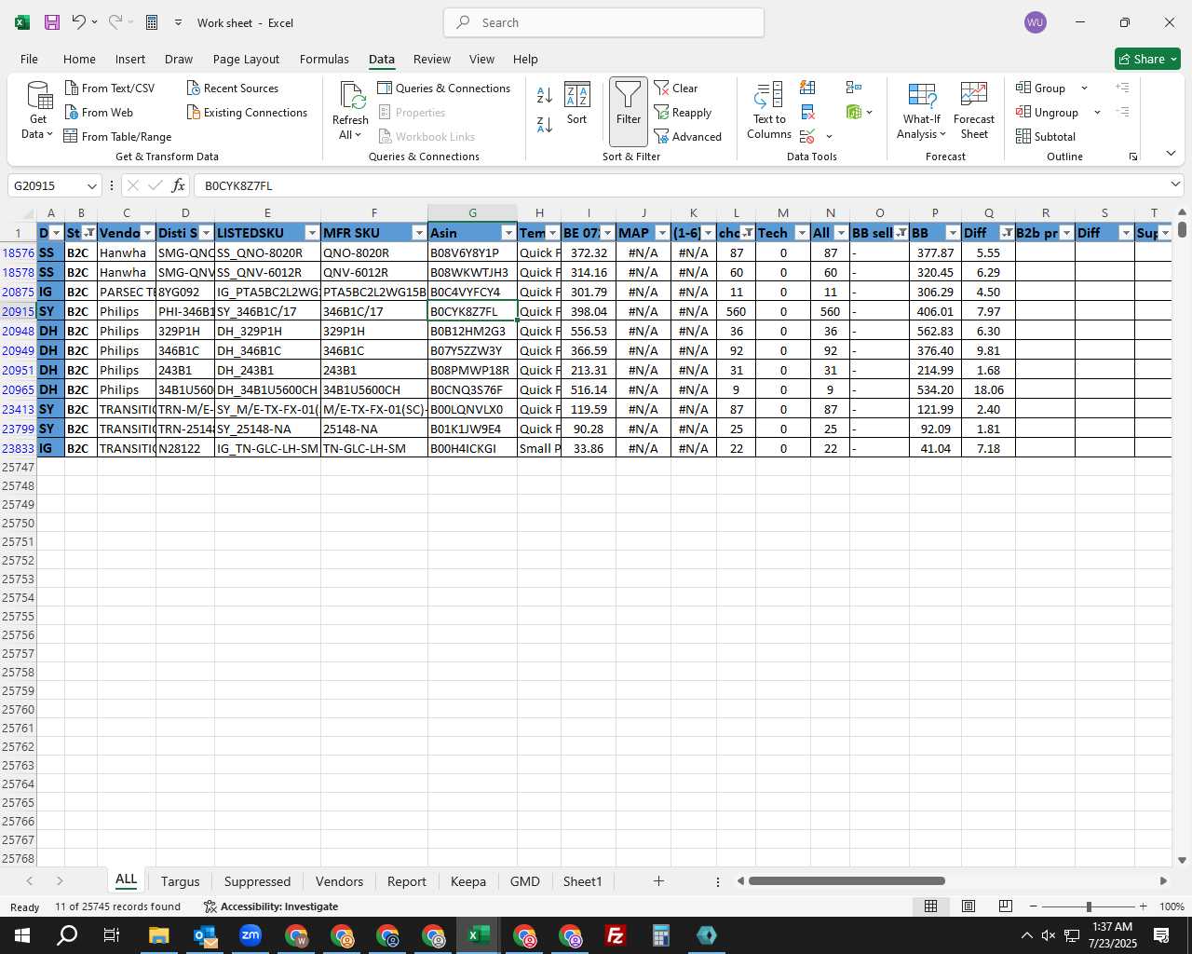Switch to the Review tab
The height and width of the screenshot is (954, 1192).
432,59
